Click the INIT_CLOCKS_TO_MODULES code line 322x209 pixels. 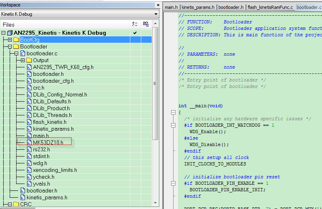point(215,164)
